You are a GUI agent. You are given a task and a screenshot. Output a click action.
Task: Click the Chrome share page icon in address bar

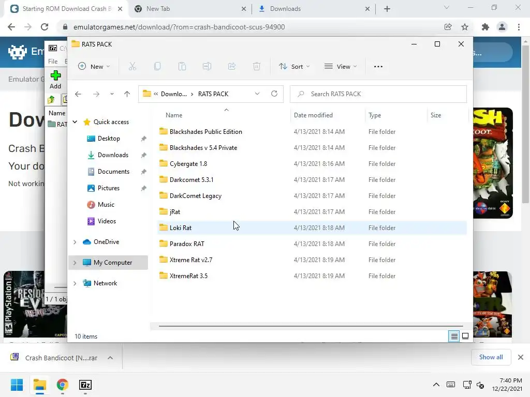tap(448, 27)
